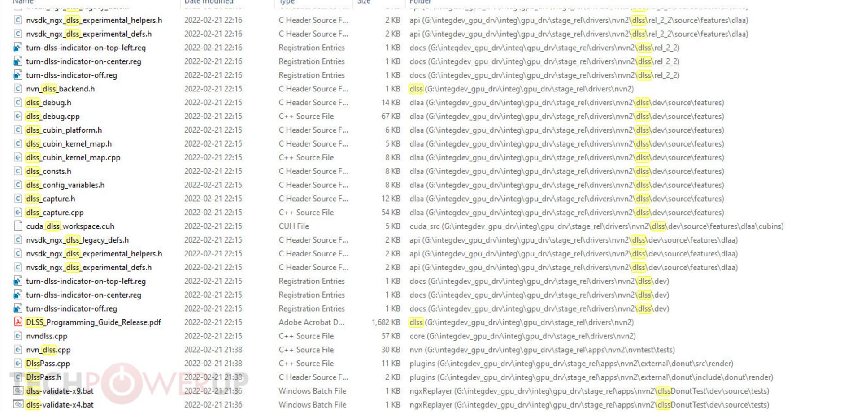Click the registry icon of turn-dlss-indicator-on-top-left.reg in rel_2_2 docs
The height and width of the screenshot is (412, 861).
(x=18, y=48)
